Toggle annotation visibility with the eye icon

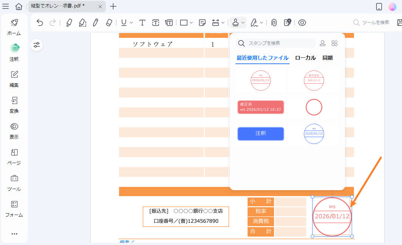click(x=303, y=23)
